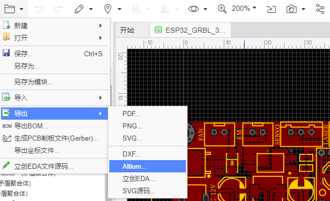Switch to ESP32_GRBL_3... document tab

click(190, 30)
